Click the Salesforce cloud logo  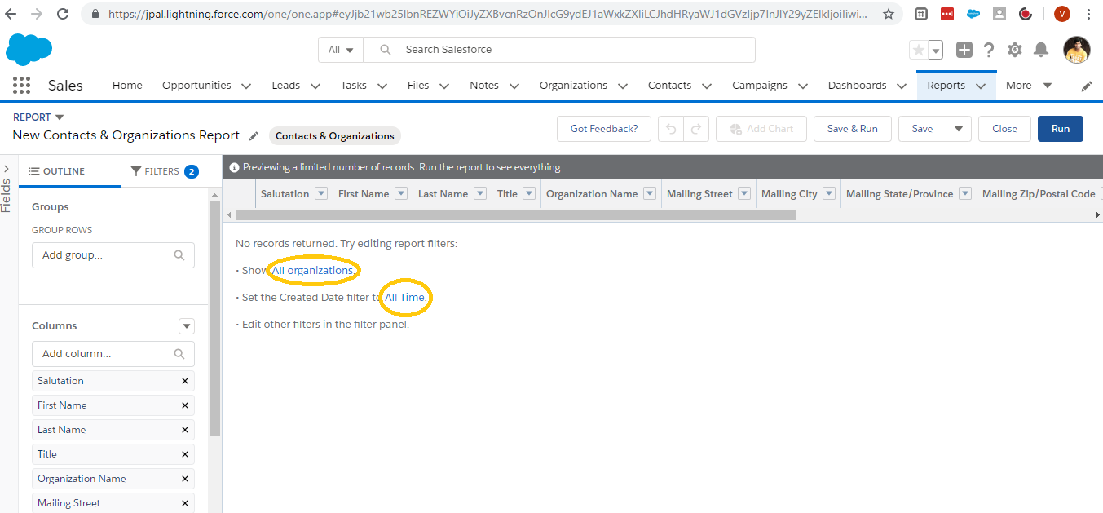(x=29, y=50)
